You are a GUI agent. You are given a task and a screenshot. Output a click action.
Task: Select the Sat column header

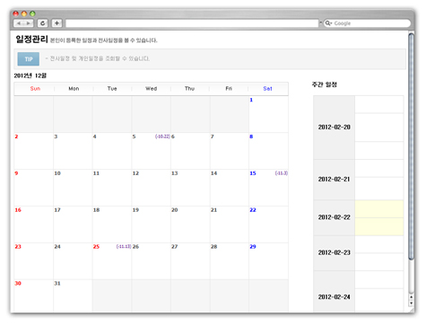267,89
